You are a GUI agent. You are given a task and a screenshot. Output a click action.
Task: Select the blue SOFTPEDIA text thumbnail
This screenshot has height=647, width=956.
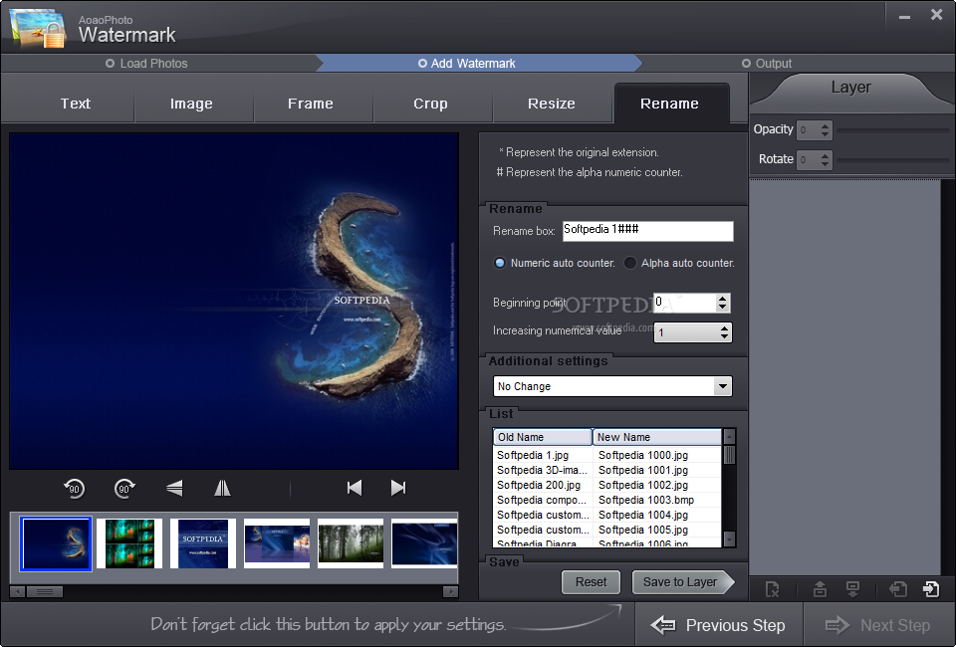coord(203,543)
